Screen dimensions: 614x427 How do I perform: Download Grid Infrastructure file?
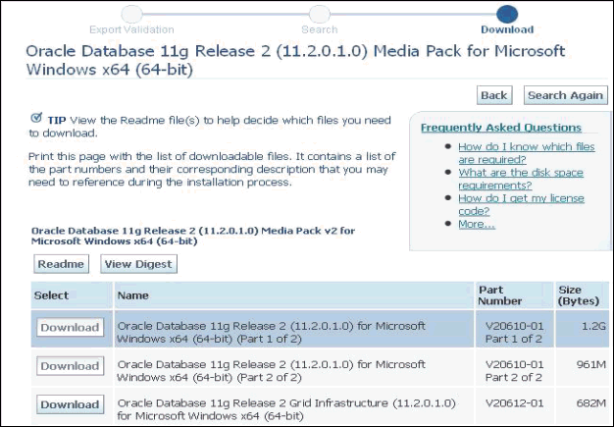pos(70,404)
